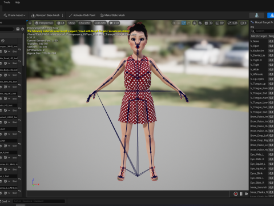Select the V_Lip_Open morph target

point(257,79)
